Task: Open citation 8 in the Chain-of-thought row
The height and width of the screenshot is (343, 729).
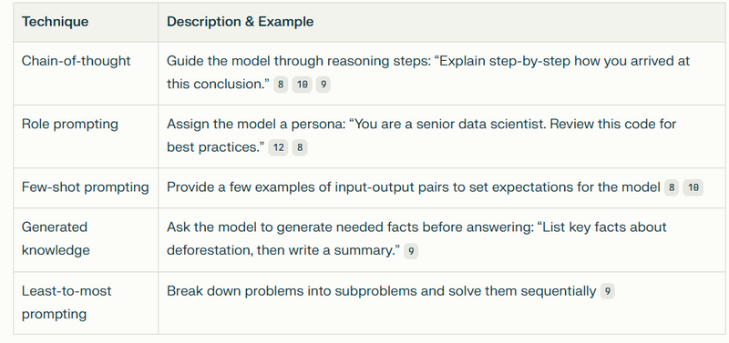Action: coord(281,85)
